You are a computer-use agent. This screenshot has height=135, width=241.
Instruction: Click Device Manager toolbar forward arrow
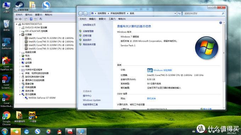(20, 19)
